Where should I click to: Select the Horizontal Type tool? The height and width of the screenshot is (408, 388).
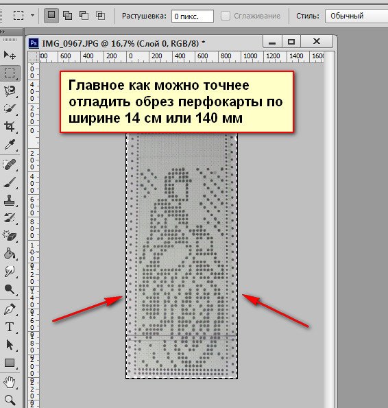tap(10, 327)
